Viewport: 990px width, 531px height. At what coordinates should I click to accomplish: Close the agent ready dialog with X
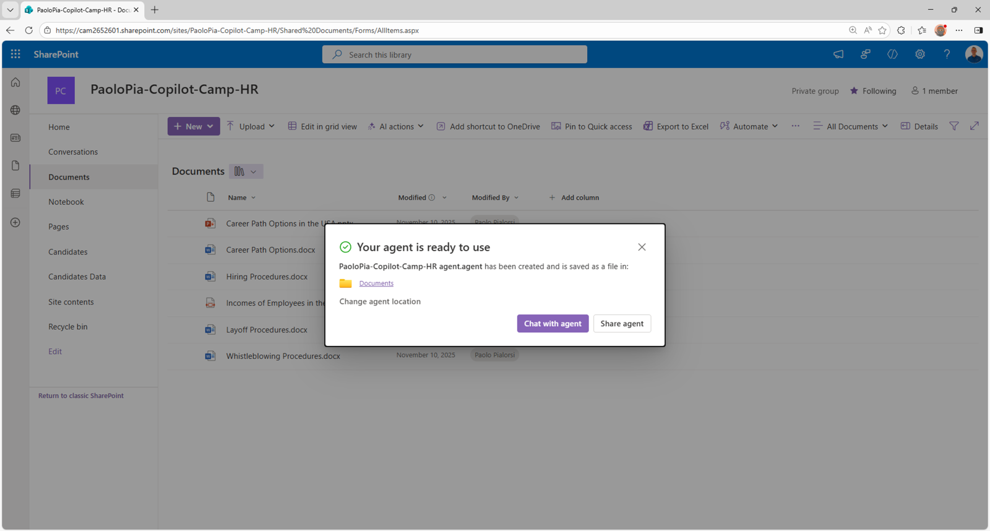pyautogui.click(x=642, y=247)
